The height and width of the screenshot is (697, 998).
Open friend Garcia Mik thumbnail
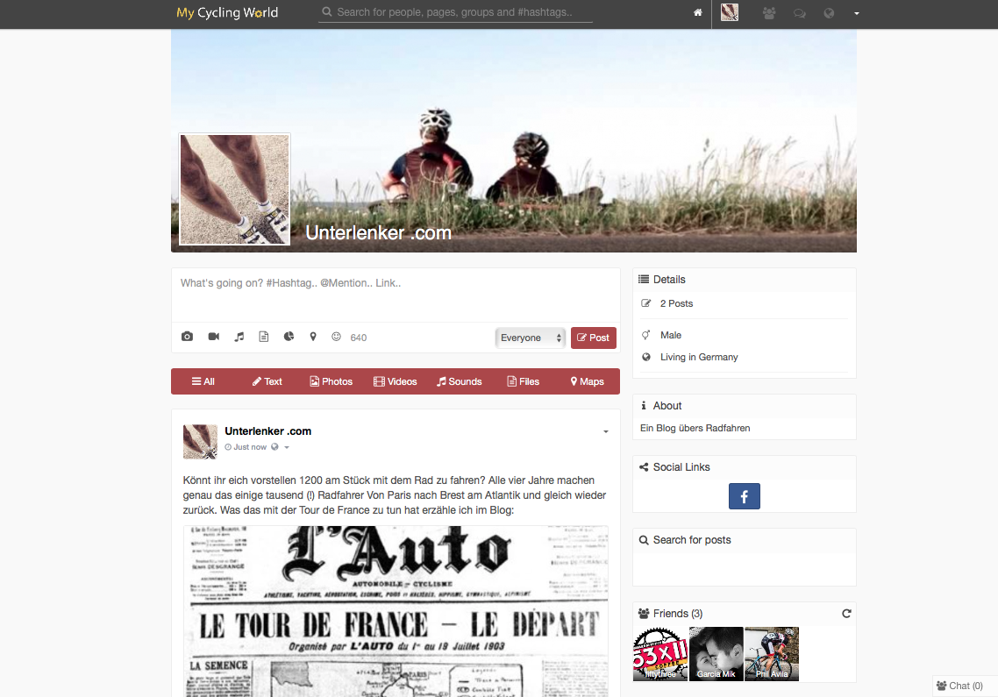[716, 654]
